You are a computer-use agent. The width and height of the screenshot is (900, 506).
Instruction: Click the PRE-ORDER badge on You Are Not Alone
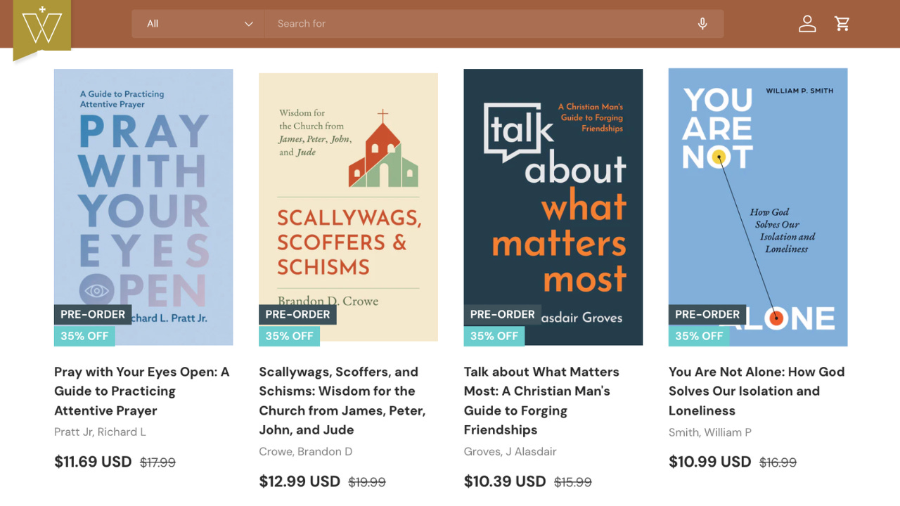click(707, 314)
